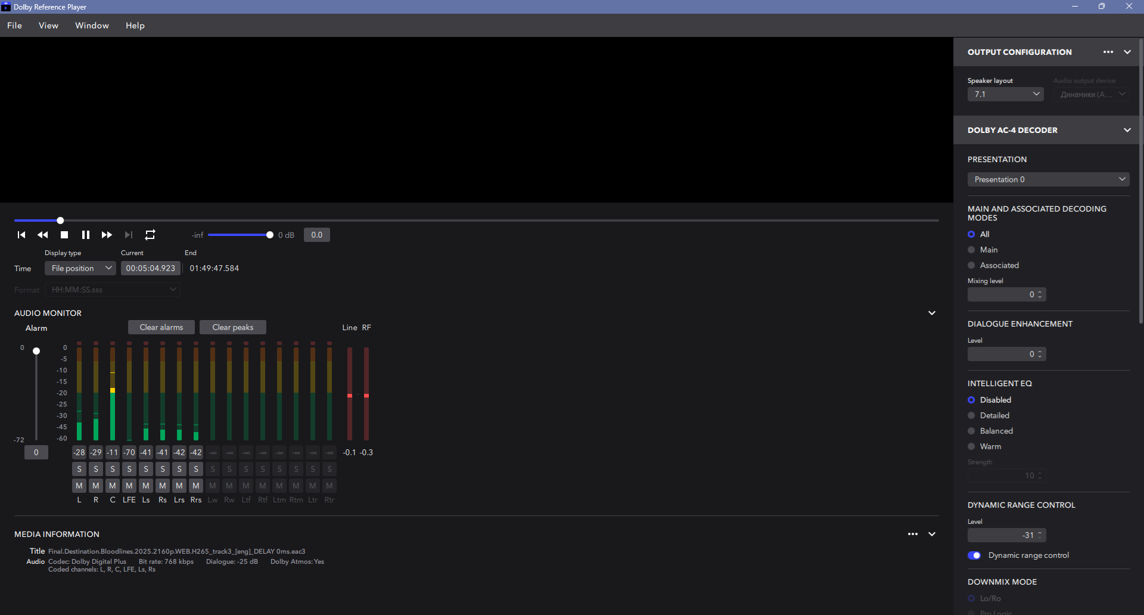Viewport: 1144px width, 615px height.
Task: Click the Clear alarms button
Action: pos(161,327)
